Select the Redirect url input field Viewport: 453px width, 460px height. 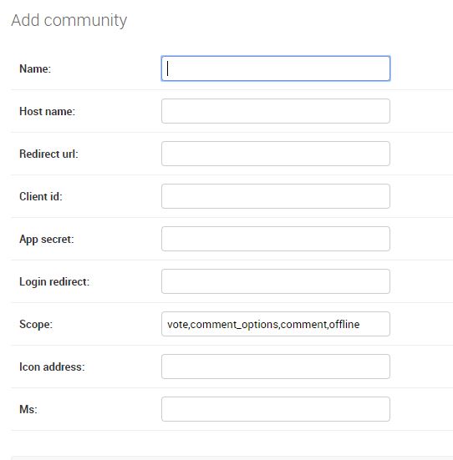[x=276, y=154]
